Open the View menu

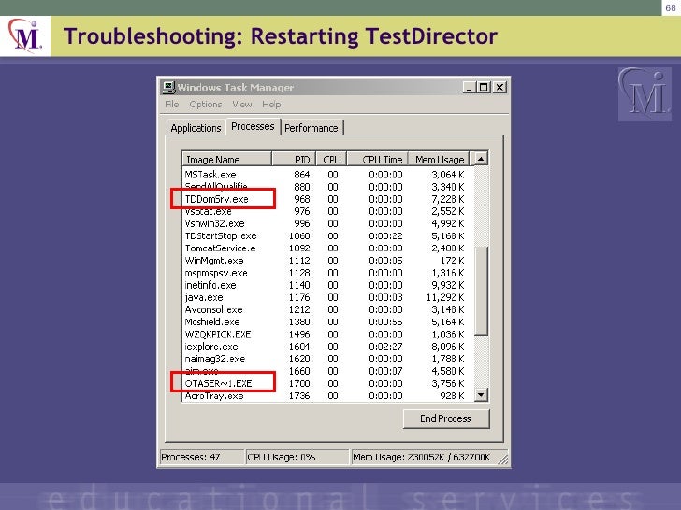pyautogui.click(x=242, y=104)
